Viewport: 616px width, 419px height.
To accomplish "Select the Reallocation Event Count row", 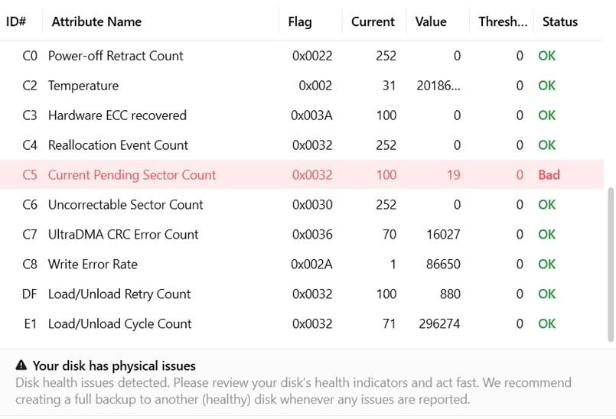I will click(x=301, y=145).
